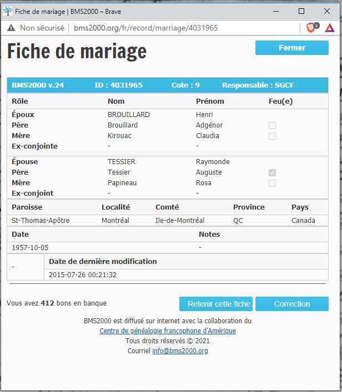Select the first name Rosa
This screenshot has width=342, height=392.
(204, 183)
